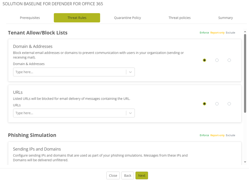Viewport: 249px width, 181px height.
Task: Click the Domain & Addresses text input
Action: coord(69,72)
